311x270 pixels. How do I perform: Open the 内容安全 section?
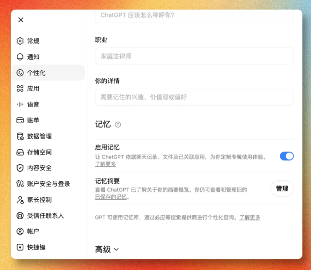[x=48, y=168]
